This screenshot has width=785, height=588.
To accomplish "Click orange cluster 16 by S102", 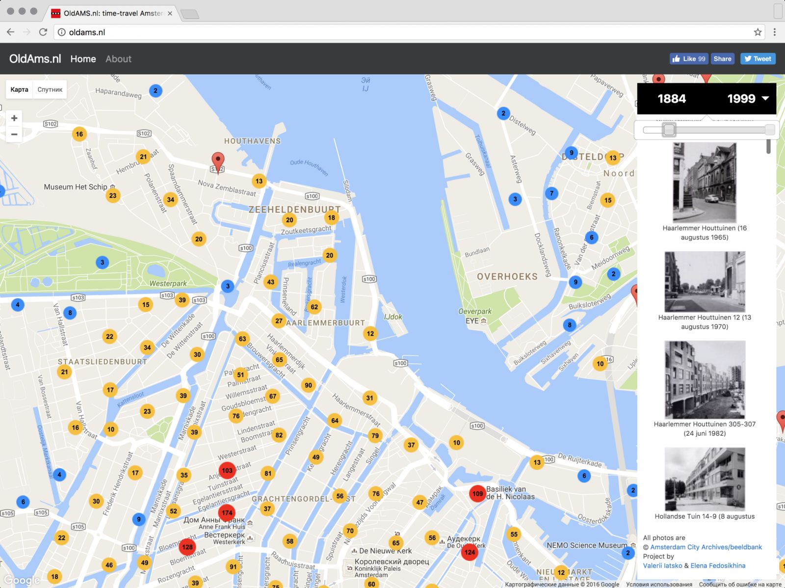I will coord(79,134).
